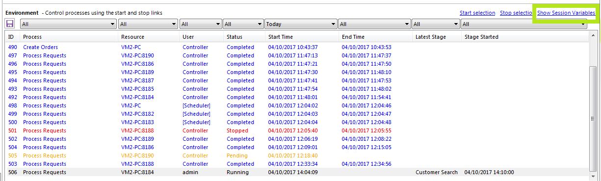Open the Stage Started filter dropdown

pos(524,24)
